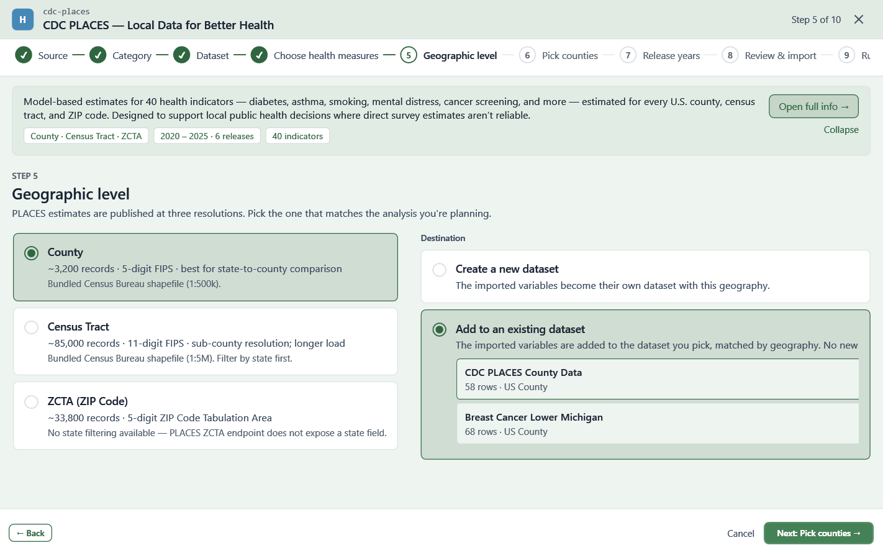The image size is (883, 548).
Task: Click the Destination label
Action: pos(443,238)
